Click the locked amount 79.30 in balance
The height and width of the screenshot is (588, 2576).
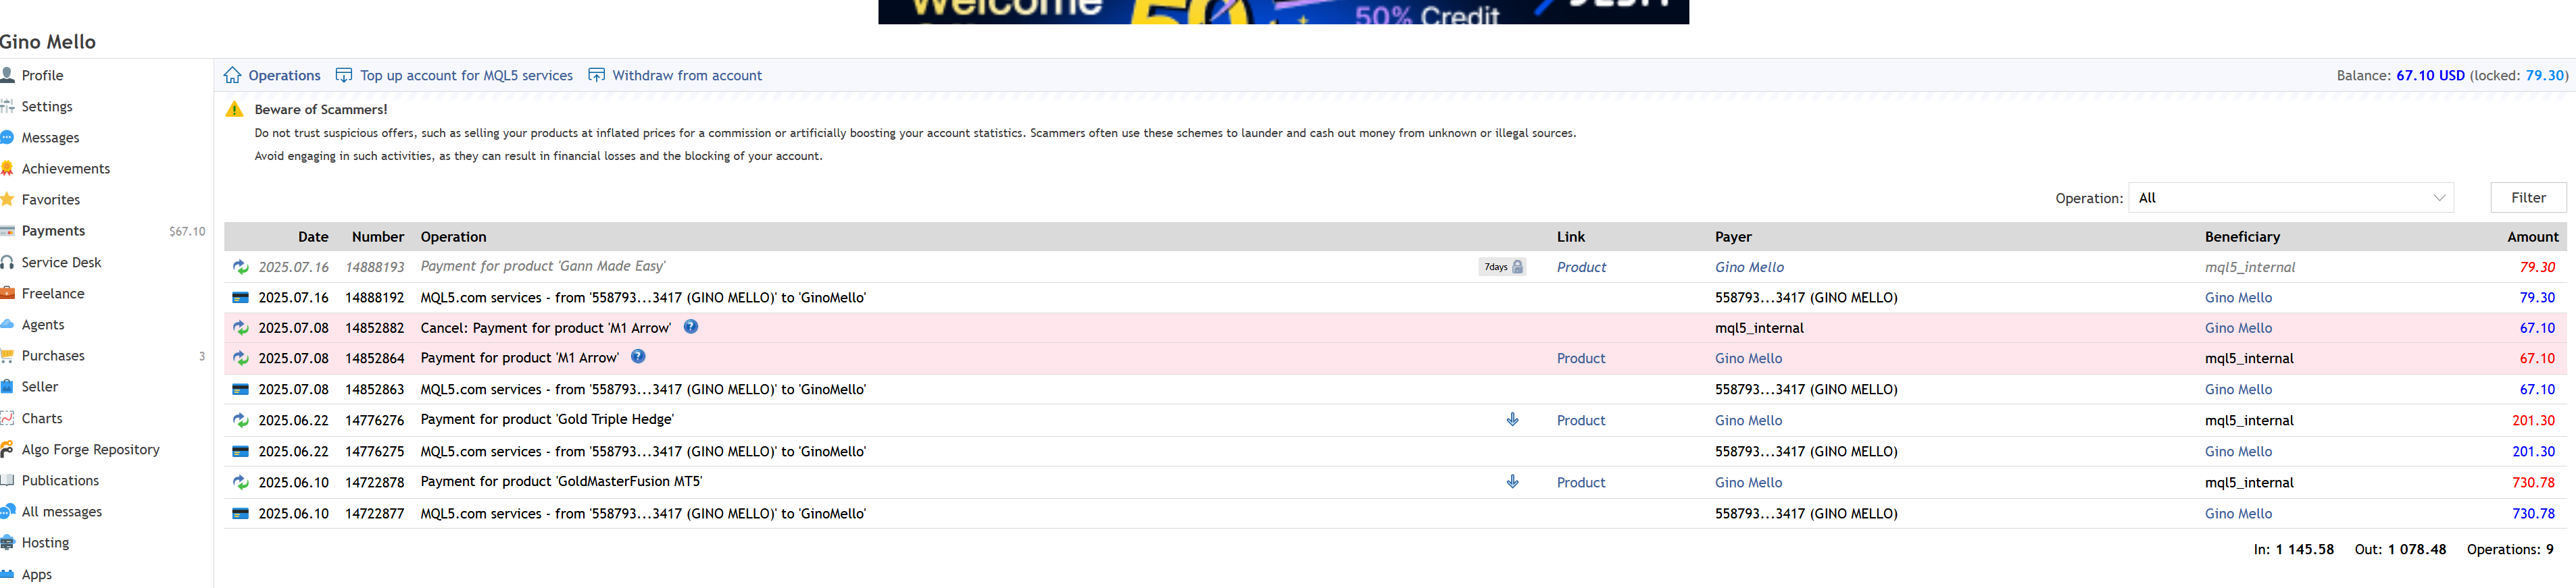[x=2545, y=75]
